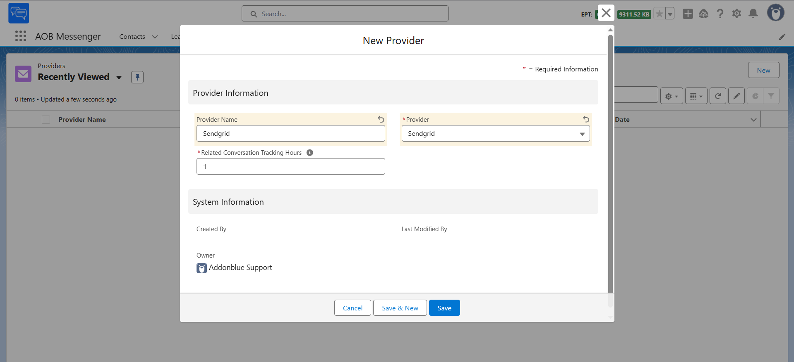Click the Save & New button
Viewport: 794px width, 362px height.
pyautogui.click(x=400, y=308)
